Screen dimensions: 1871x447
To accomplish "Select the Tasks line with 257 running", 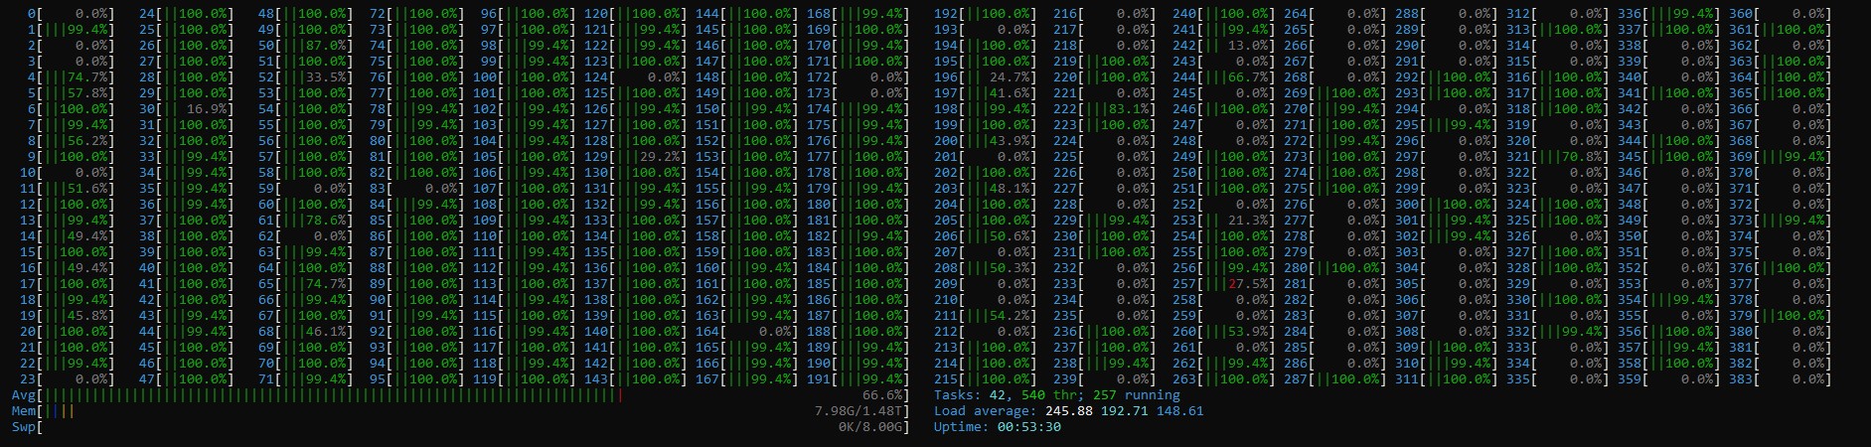I will click(x=1057, y=395).
